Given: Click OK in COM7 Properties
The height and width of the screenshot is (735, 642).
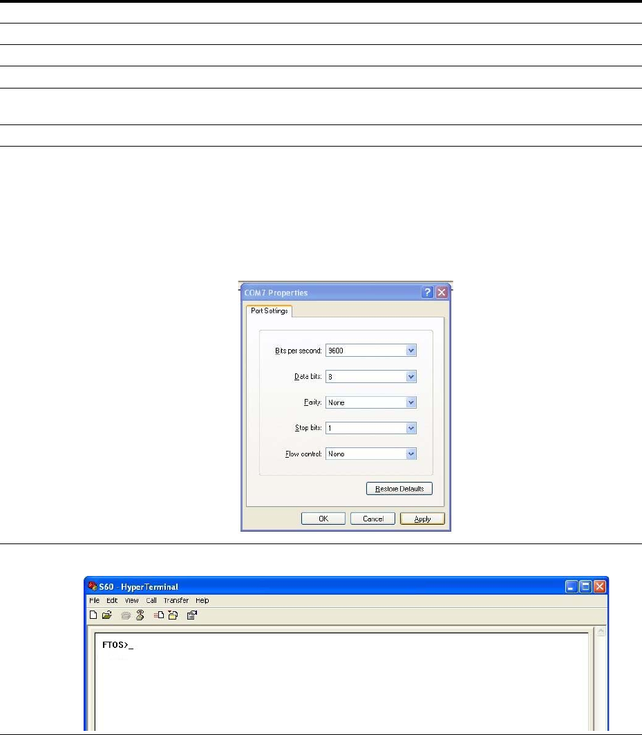Looking at the screenshot, I should (323, 519).
